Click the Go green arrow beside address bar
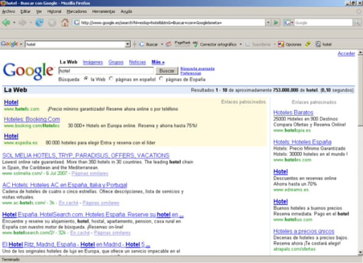 tap(276, 23)
